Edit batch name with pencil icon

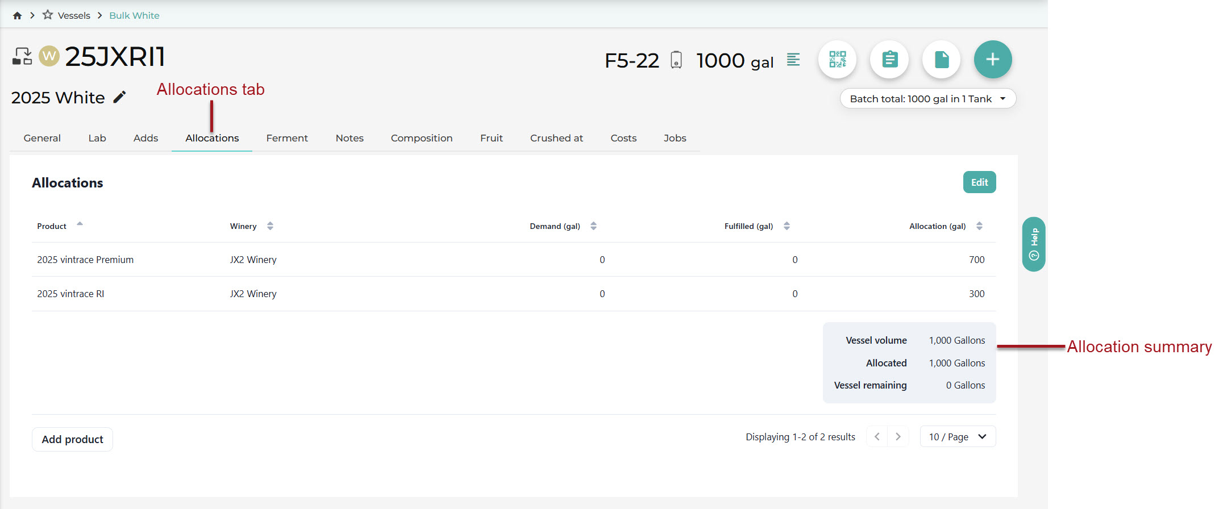point(119,97)
